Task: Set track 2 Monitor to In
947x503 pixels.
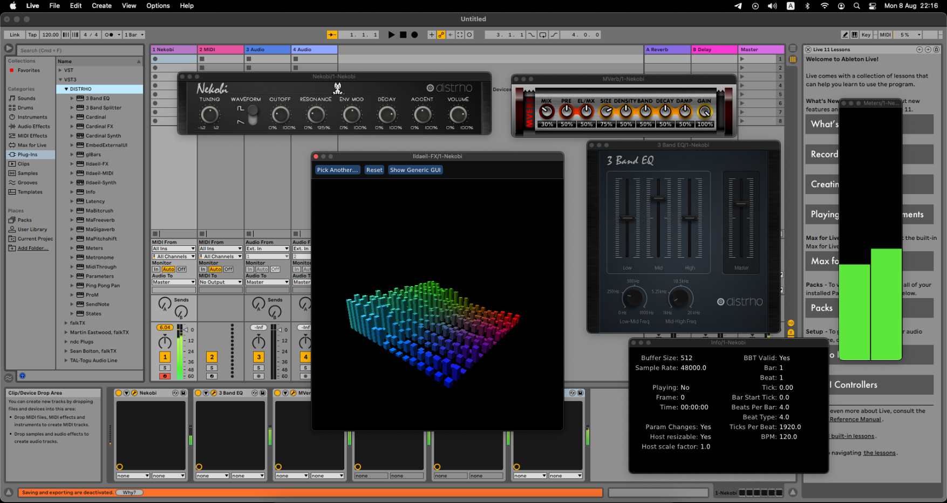Action: 203,269
